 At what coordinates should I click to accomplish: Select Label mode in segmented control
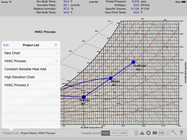[x=123, y=133]
